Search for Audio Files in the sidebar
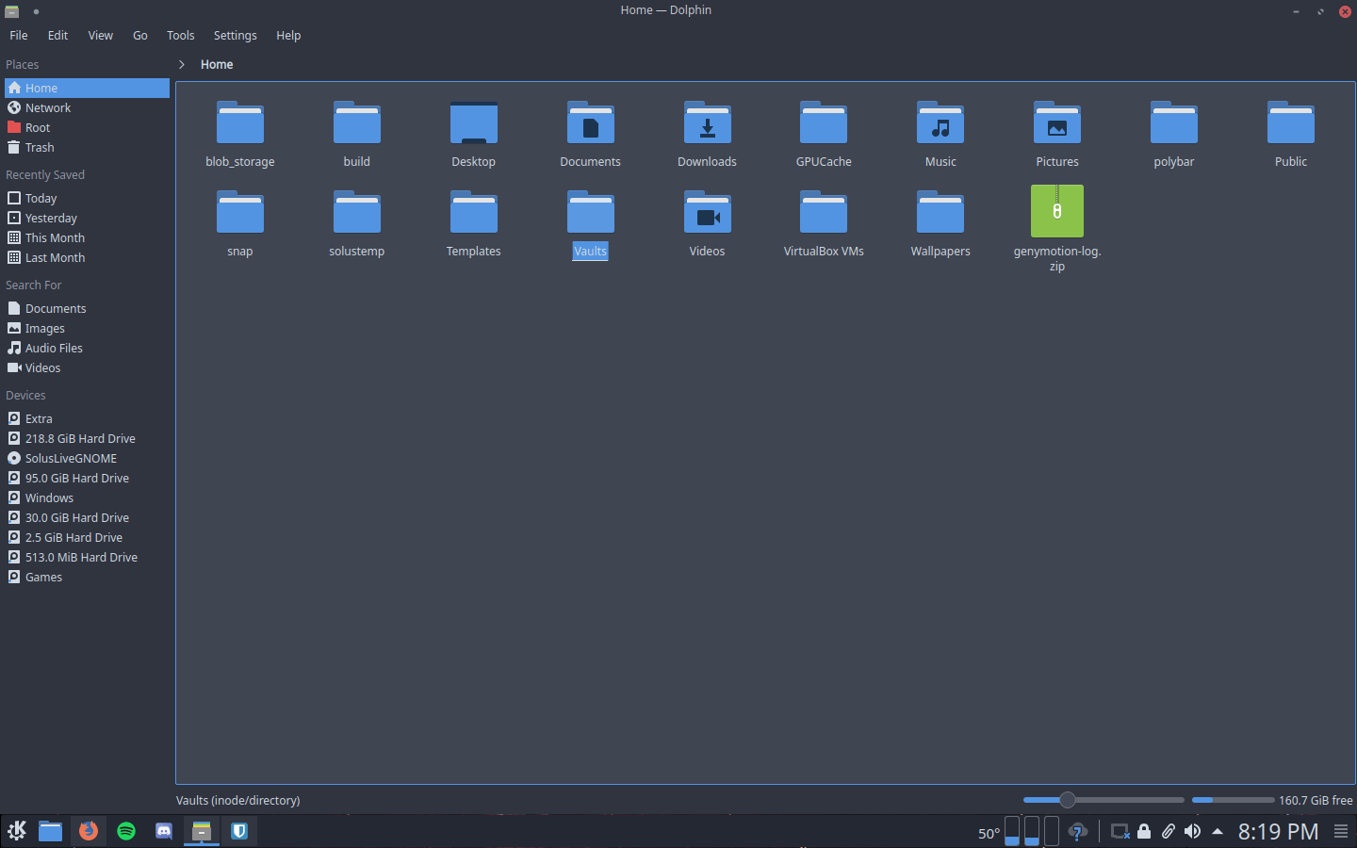1357x848 pixels. pos(52,348)
